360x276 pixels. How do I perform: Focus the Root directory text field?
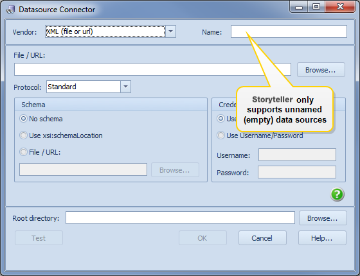point(180,218)
